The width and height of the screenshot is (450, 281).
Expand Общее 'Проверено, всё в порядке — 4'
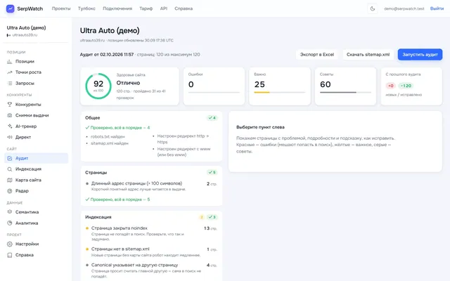coord(117,128)
